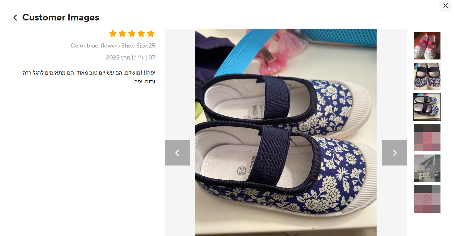Show the previous customer image
Screen dimensions: 454x236
coord(177,153)
